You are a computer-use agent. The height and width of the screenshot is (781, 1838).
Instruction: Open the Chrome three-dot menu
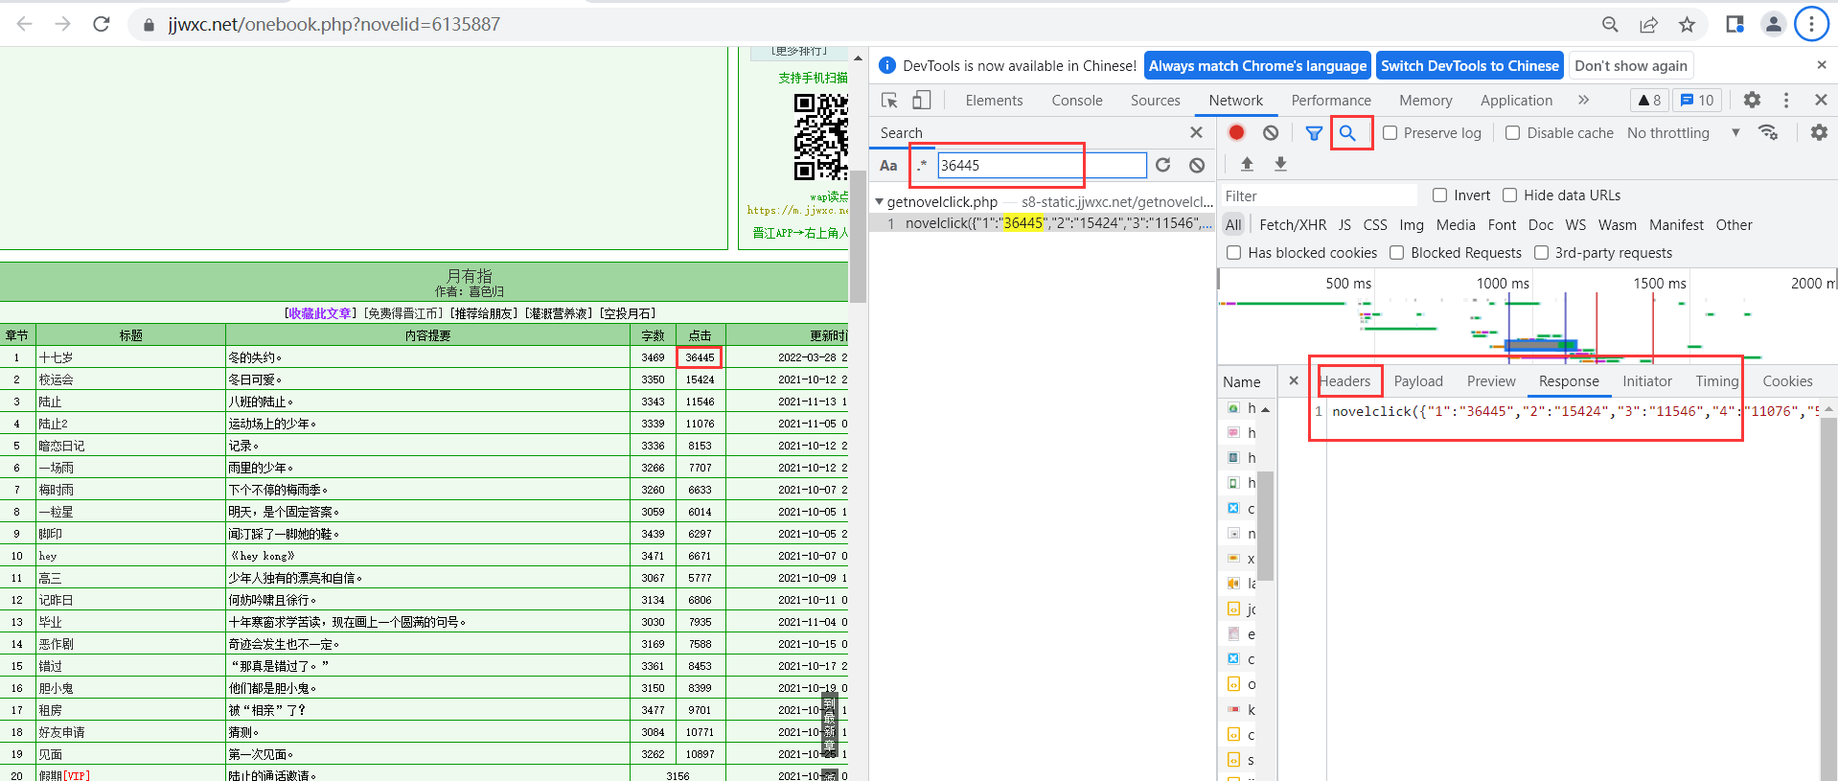point(1811,24)
